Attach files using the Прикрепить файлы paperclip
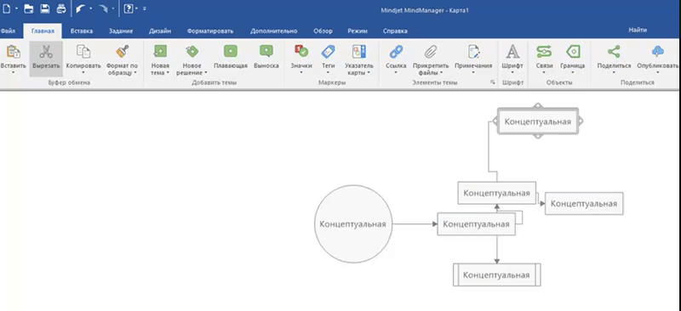This screenshot has width=681, height=311. pos(431,52)
